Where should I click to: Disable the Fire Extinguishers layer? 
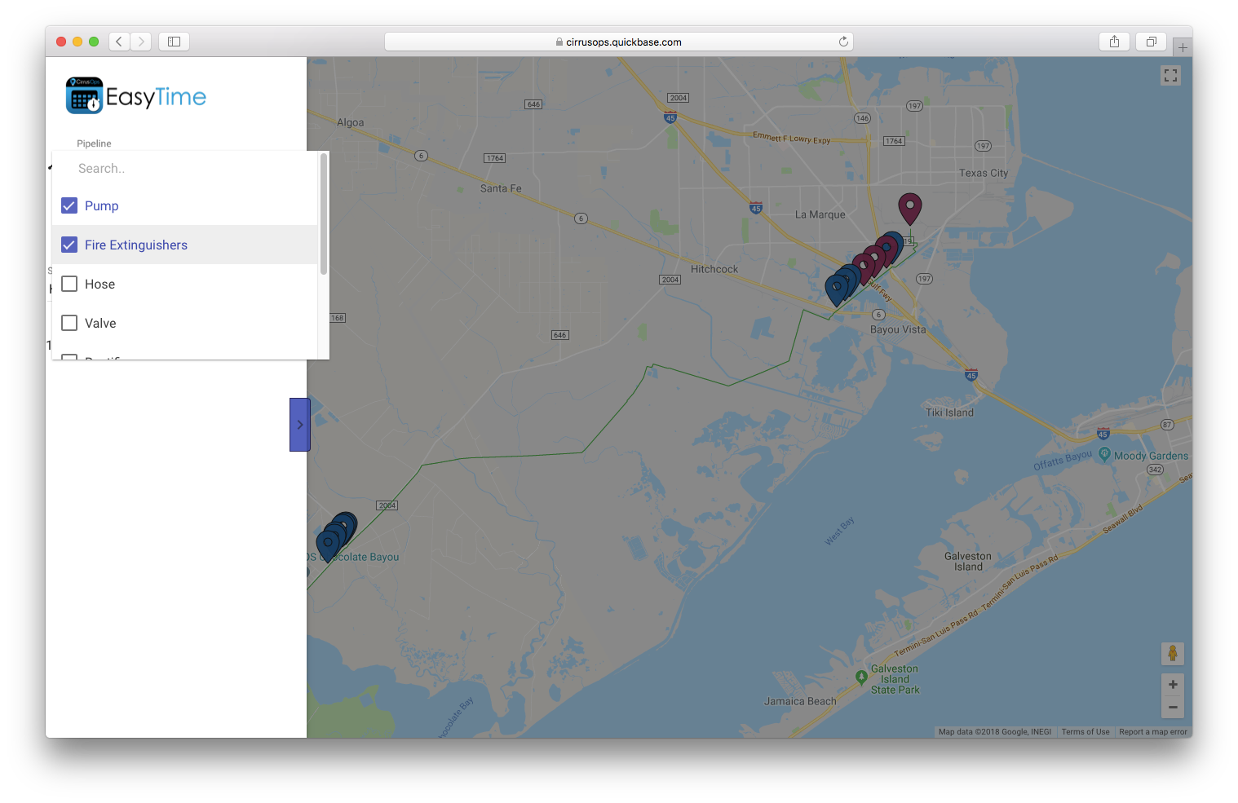[69, 245]
